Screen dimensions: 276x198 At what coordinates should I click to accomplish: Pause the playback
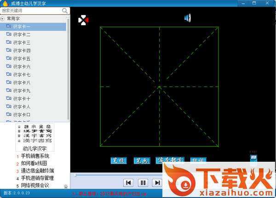tap(143, 183)
